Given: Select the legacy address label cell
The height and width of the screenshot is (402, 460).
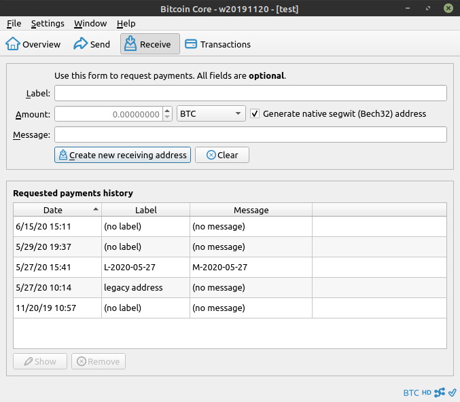Looking at the screenshot, I should point(146,288).
